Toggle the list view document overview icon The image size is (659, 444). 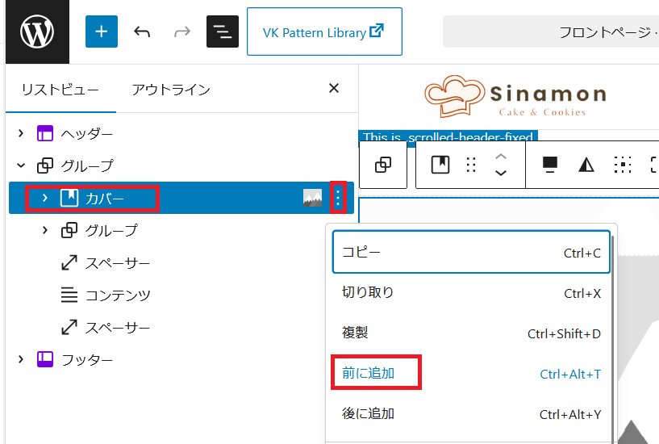223,32
